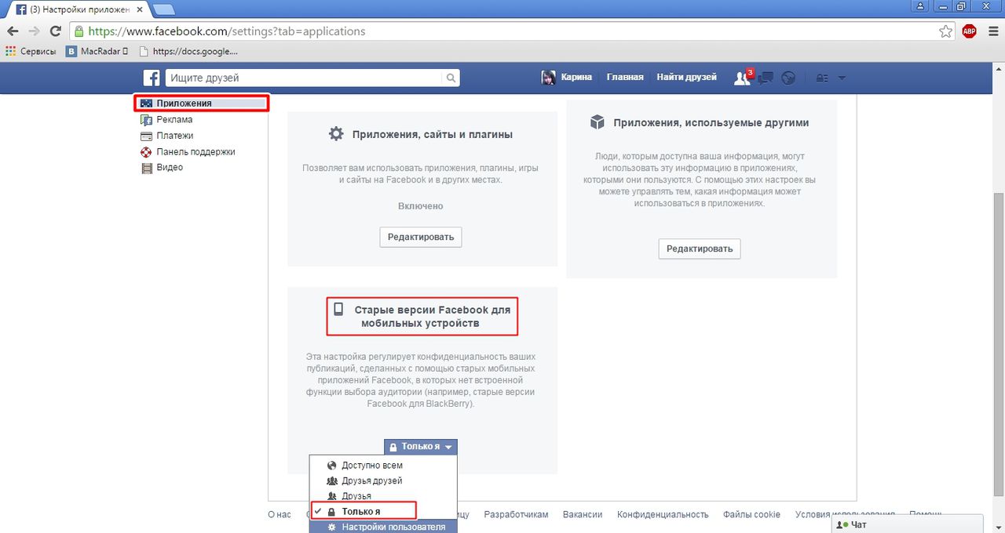The width and height of the screenshot is (1005, 533).
Task: Click the cube icon beside Приложения, используемые другими
Action: 598,122
